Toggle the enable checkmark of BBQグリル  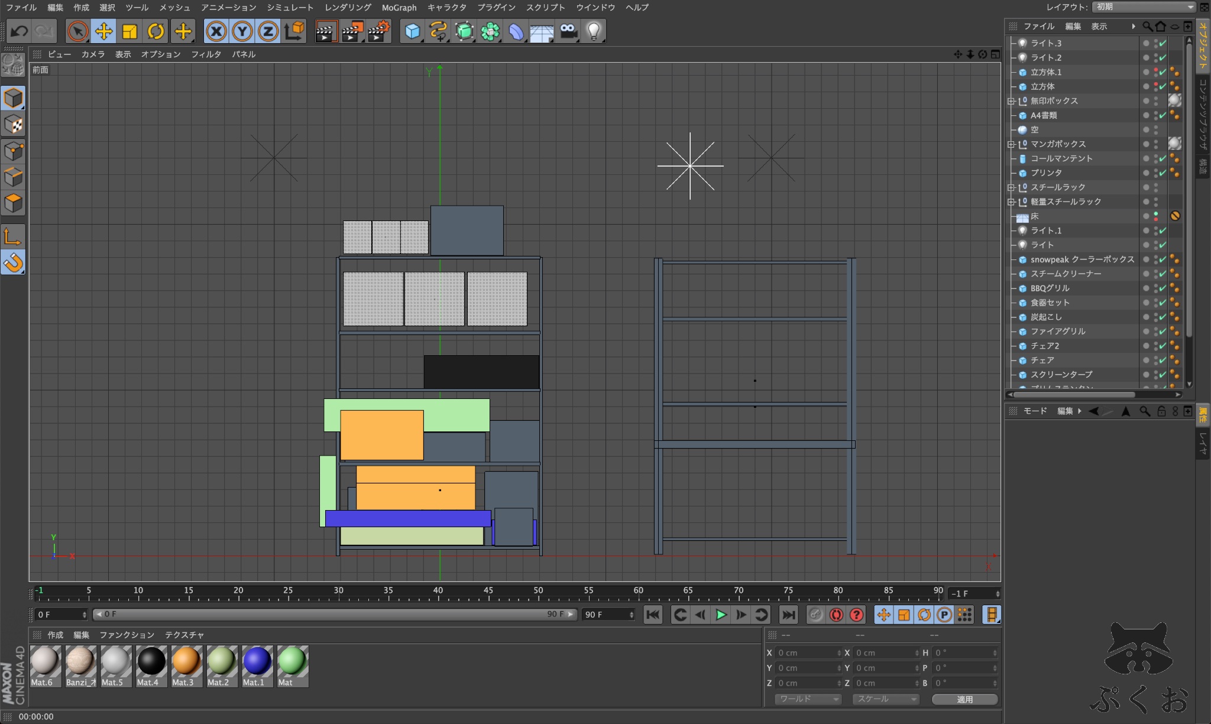tap(1163, 288)
